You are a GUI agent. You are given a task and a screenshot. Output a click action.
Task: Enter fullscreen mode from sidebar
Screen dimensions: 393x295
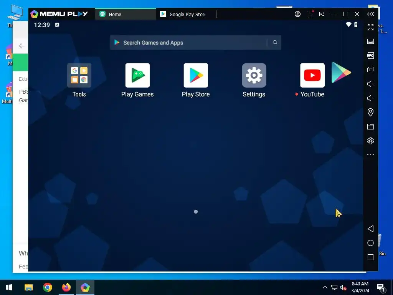370,27
